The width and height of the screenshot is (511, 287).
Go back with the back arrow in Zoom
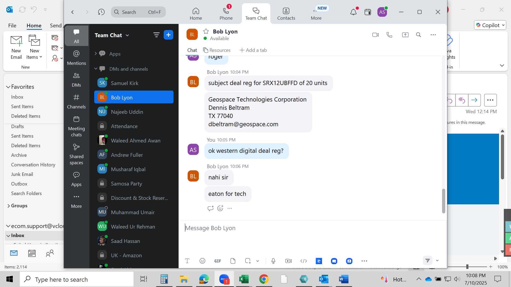click(72, 12)
